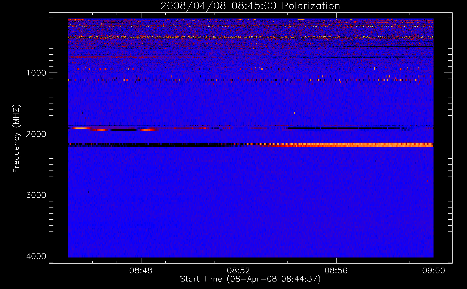Select the 'Start Time (08-Apr-08 08:44:37)' label
This screenshot has height=289, width=467.
[x=250, y=279]
